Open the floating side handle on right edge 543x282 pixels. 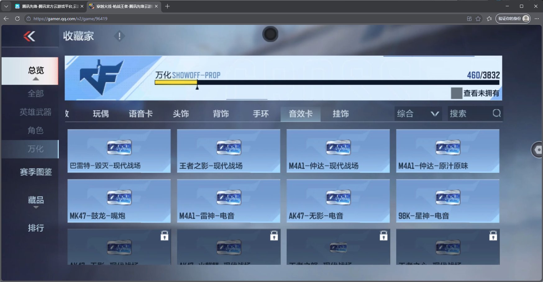click(x=537, y=150)
